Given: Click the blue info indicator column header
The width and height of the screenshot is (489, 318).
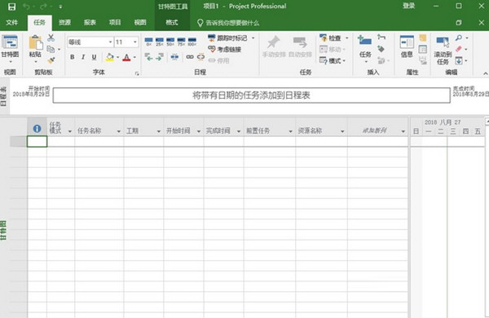Looking at the screenshot, I should tap(37, 128).
